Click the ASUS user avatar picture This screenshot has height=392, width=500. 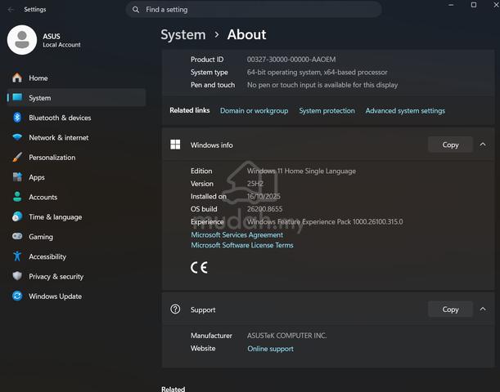point(22,40)
